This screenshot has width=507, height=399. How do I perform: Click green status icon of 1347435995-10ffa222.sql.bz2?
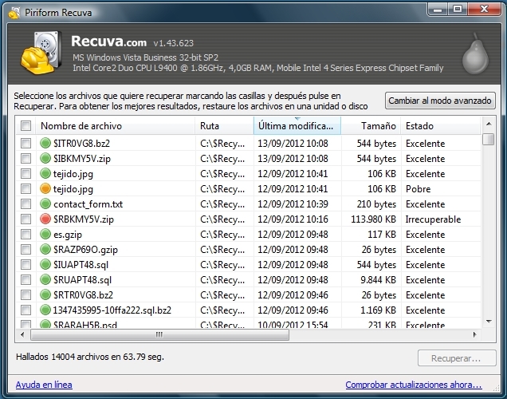tap(45, 310)
